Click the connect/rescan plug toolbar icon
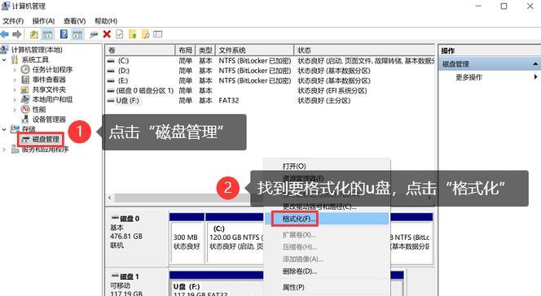Image resolution: width=541 pixels, height=296 pixels. 94,35
